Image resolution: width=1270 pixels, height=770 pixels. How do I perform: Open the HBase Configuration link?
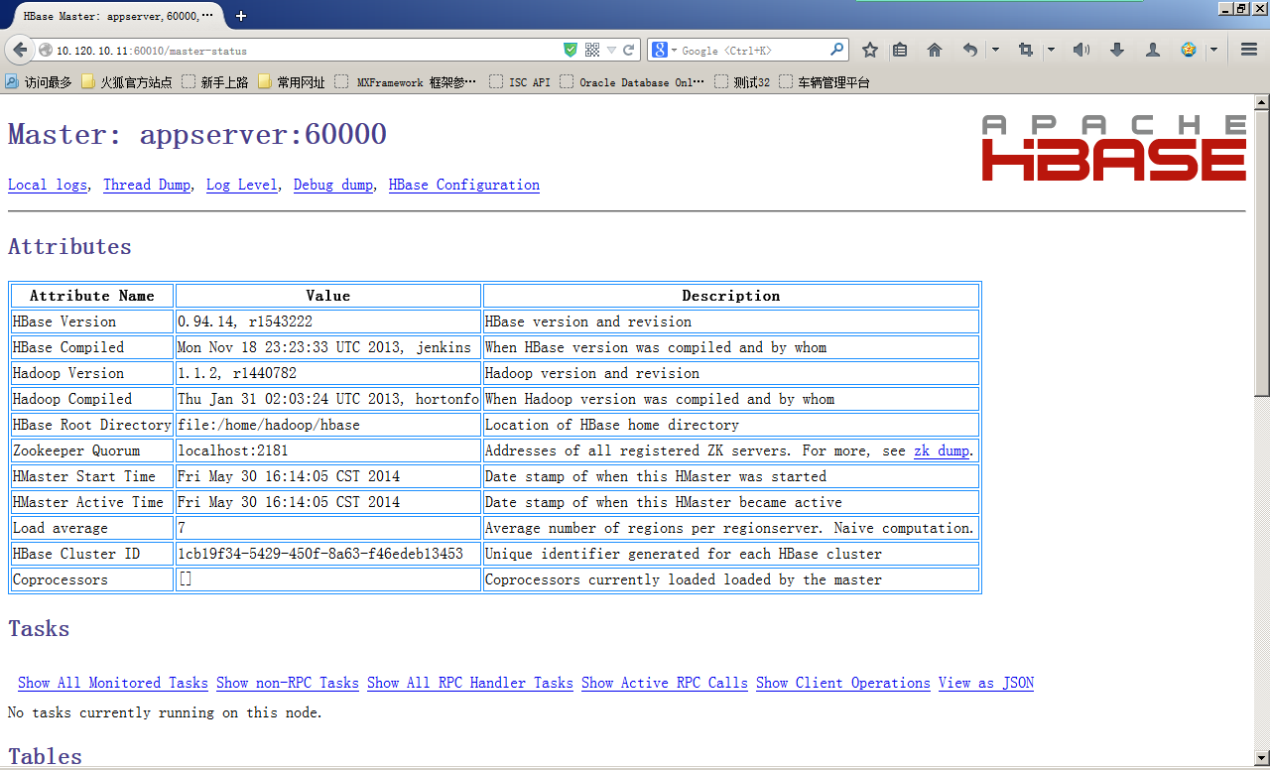(464, 185)
